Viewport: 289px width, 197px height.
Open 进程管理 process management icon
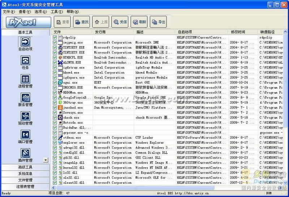[25, 79]
